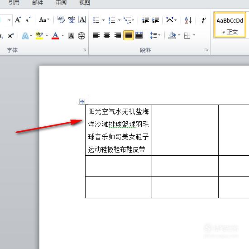Open the Paragraph dialog launcher

[206, 50]
